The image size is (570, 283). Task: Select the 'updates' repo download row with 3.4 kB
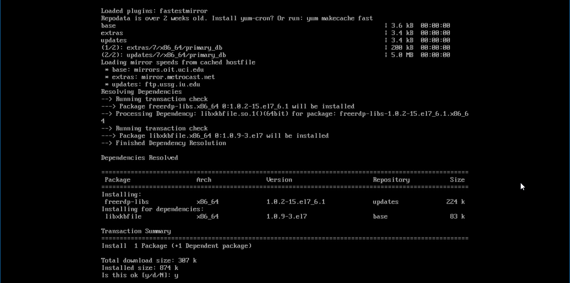[275, 40]
